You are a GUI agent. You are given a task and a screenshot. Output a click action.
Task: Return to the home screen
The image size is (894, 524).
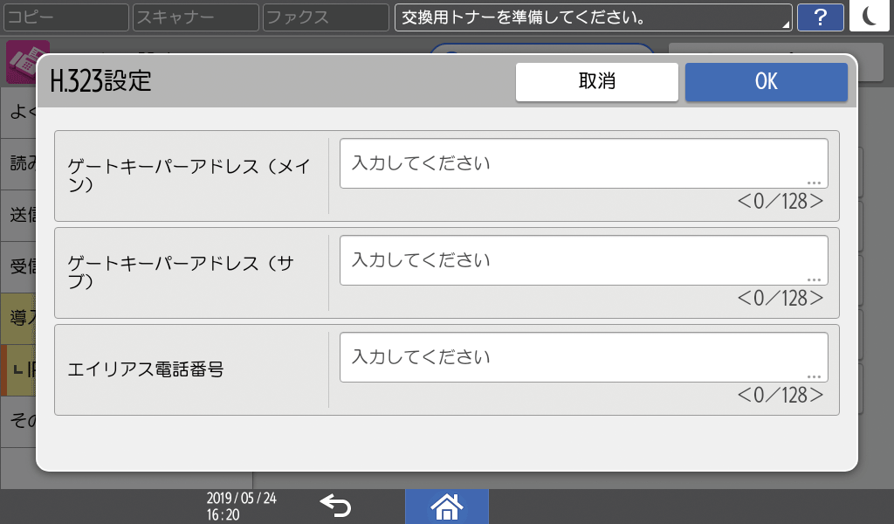(447, 507)
